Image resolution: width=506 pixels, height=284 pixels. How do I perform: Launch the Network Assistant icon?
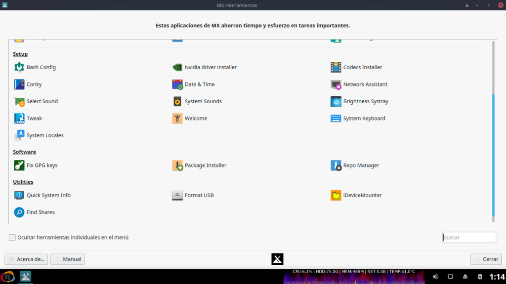tap(336, 84)
